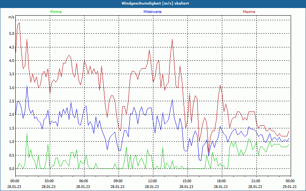Click the "09:00" time axis label
306x191 pixels.
pyautogui.click(x=117, y=181)
